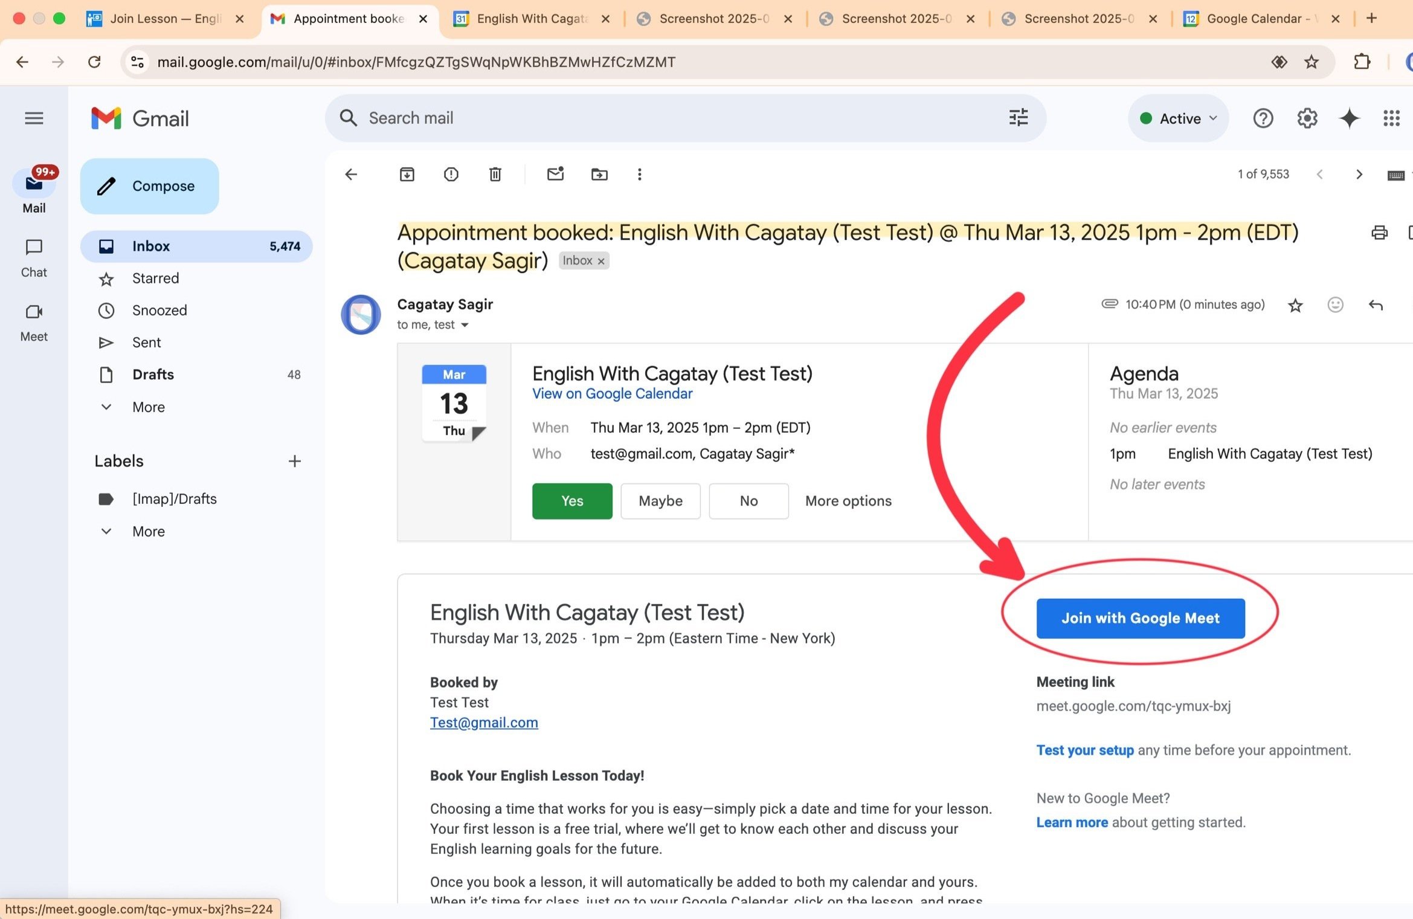Screen dimensions: 1413x919
Task: Go to the older email arrow
Action: (1359, 175)
